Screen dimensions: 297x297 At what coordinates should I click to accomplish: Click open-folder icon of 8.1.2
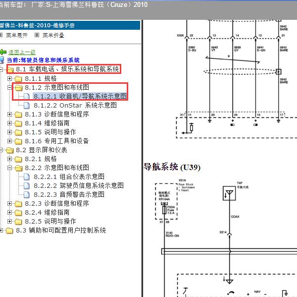(x=18, y=88)
